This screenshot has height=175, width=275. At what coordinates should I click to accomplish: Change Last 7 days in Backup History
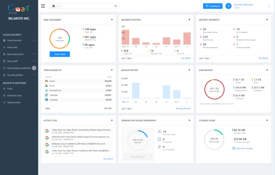click(128, 109)
